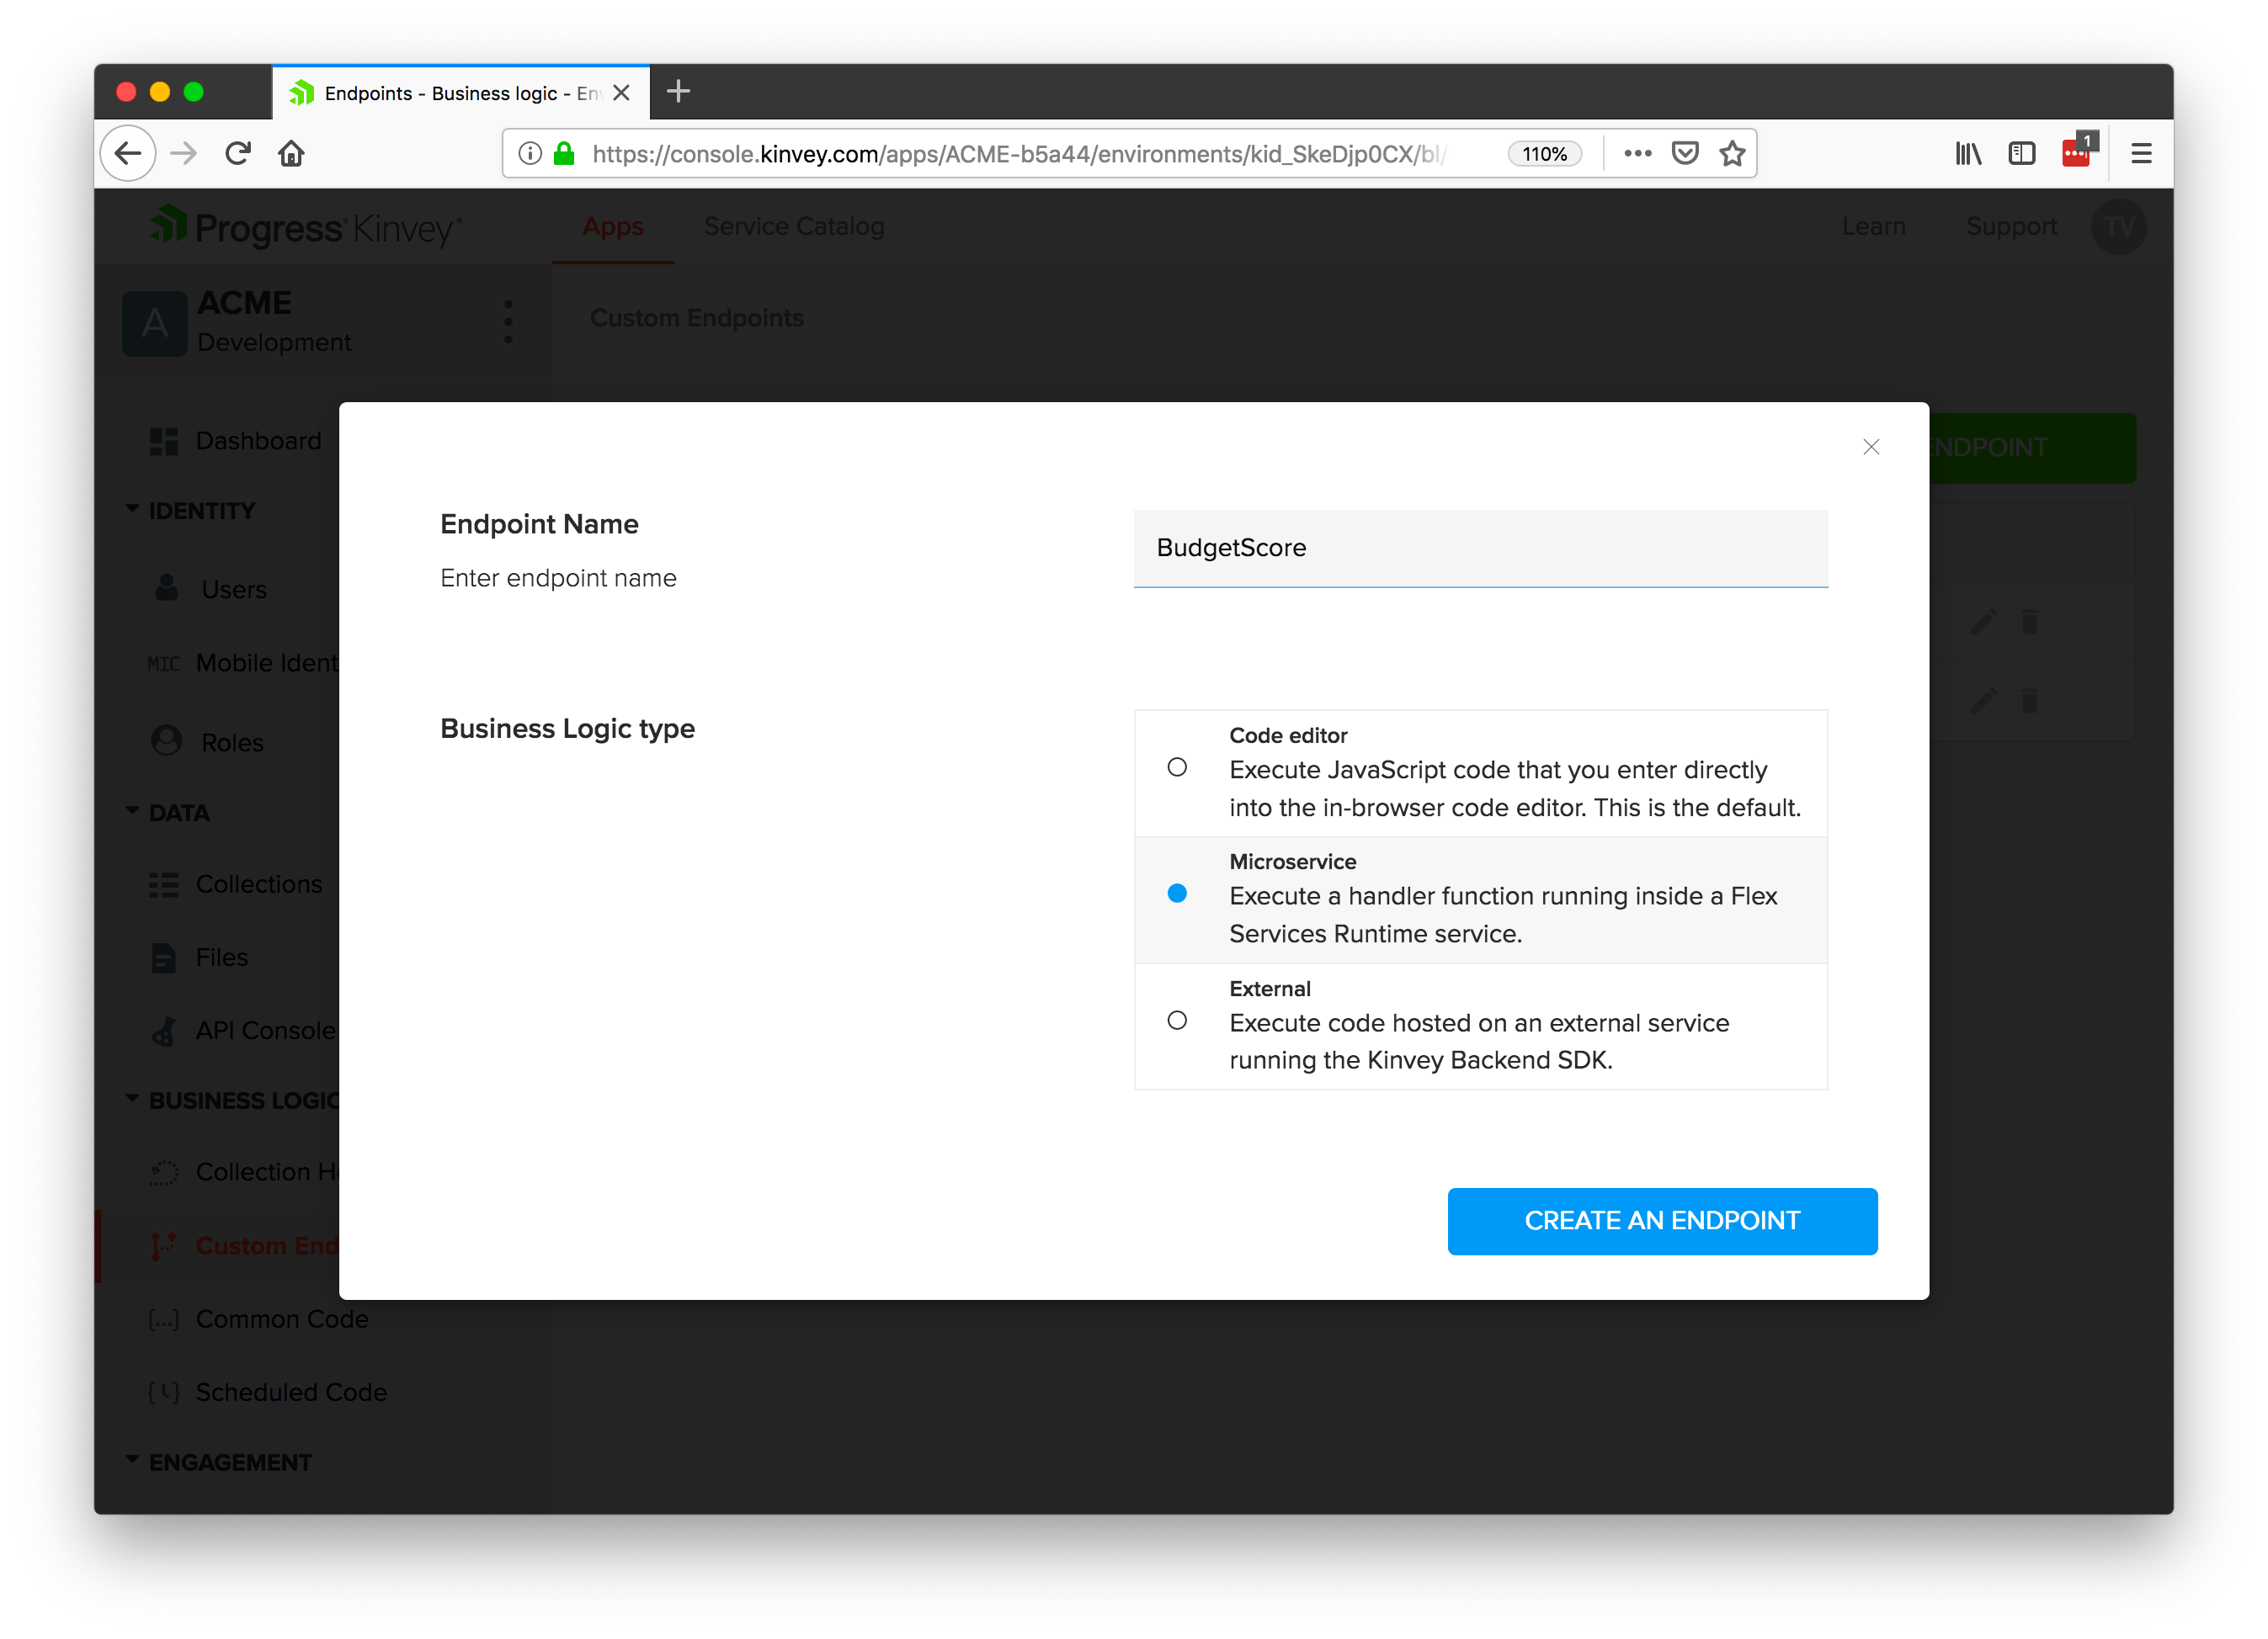
Task: Switch to the Apps tab
Action: [613, 227]
